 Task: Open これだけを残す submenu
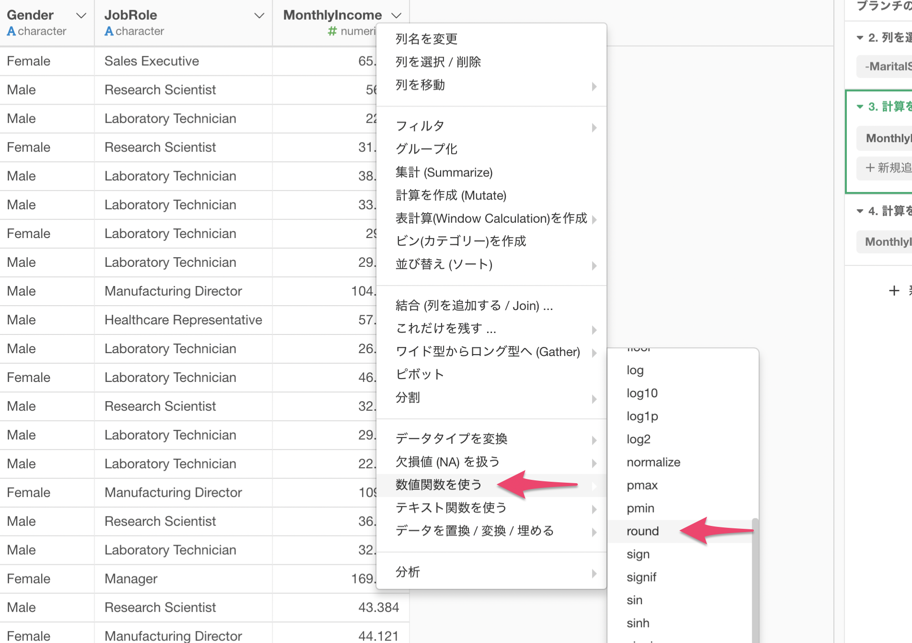point(491,329)
